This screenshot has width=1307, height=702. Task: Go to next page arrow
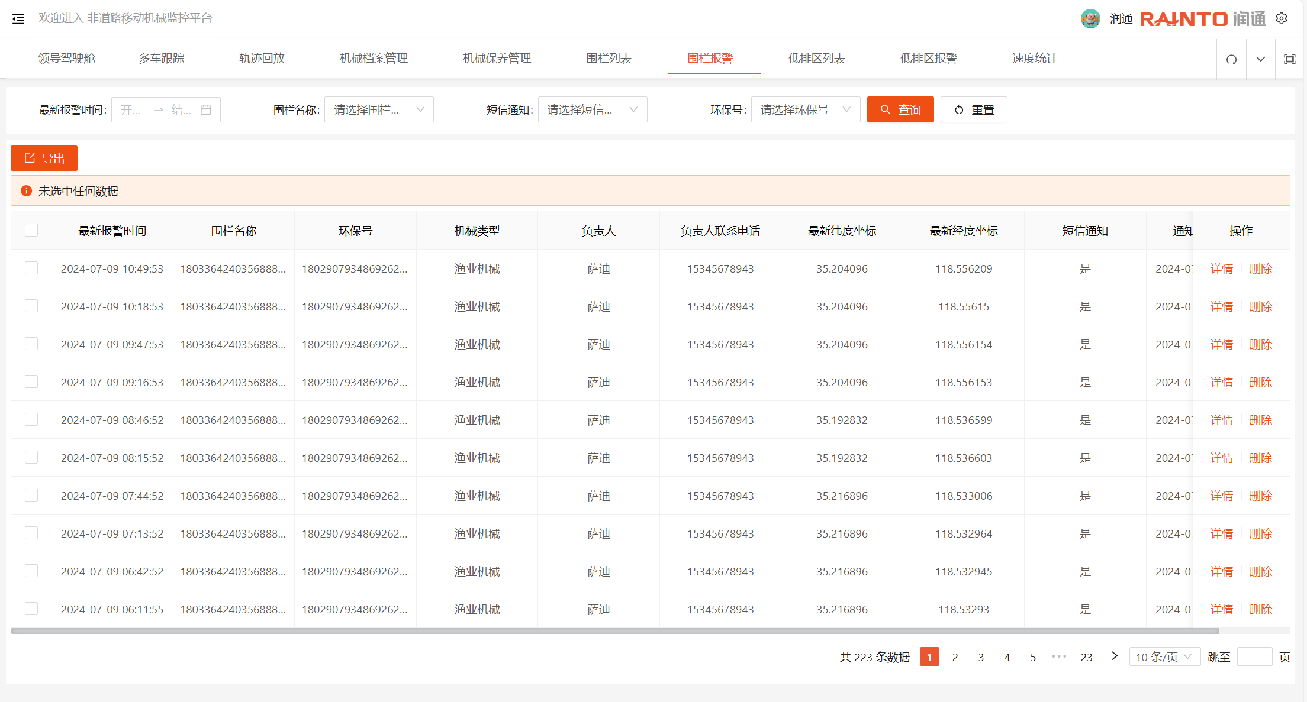(x=1114, y=656)
